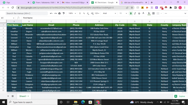Expand merge cells dropdown arrow
The image size is (188, 105).
(161, 13)
